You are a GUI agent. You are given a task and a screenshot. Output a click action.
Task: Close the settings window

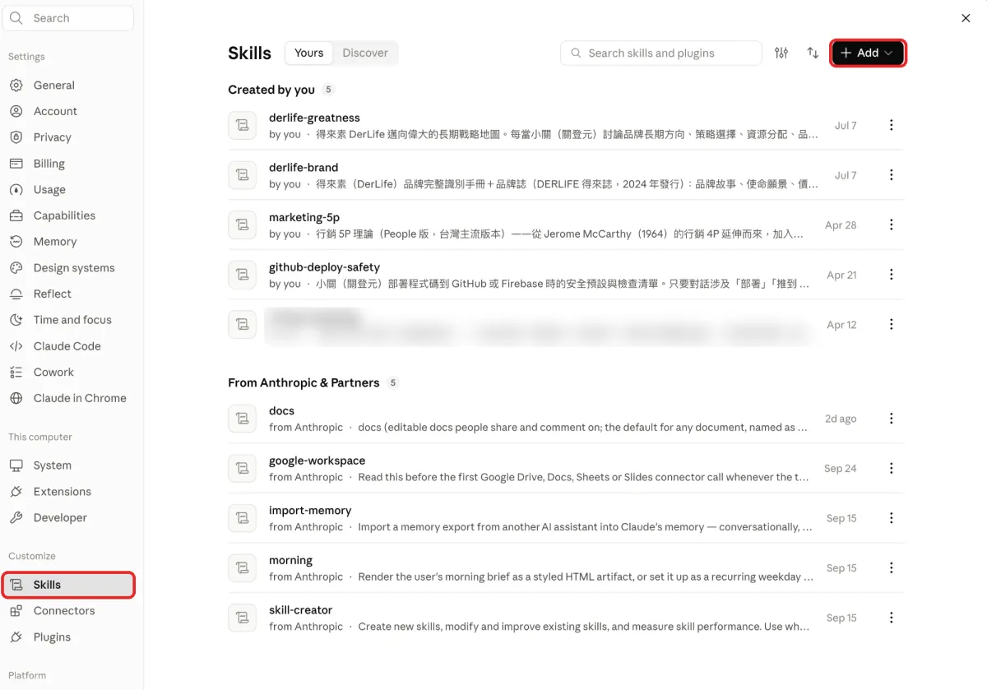click(x=966, y=18)
